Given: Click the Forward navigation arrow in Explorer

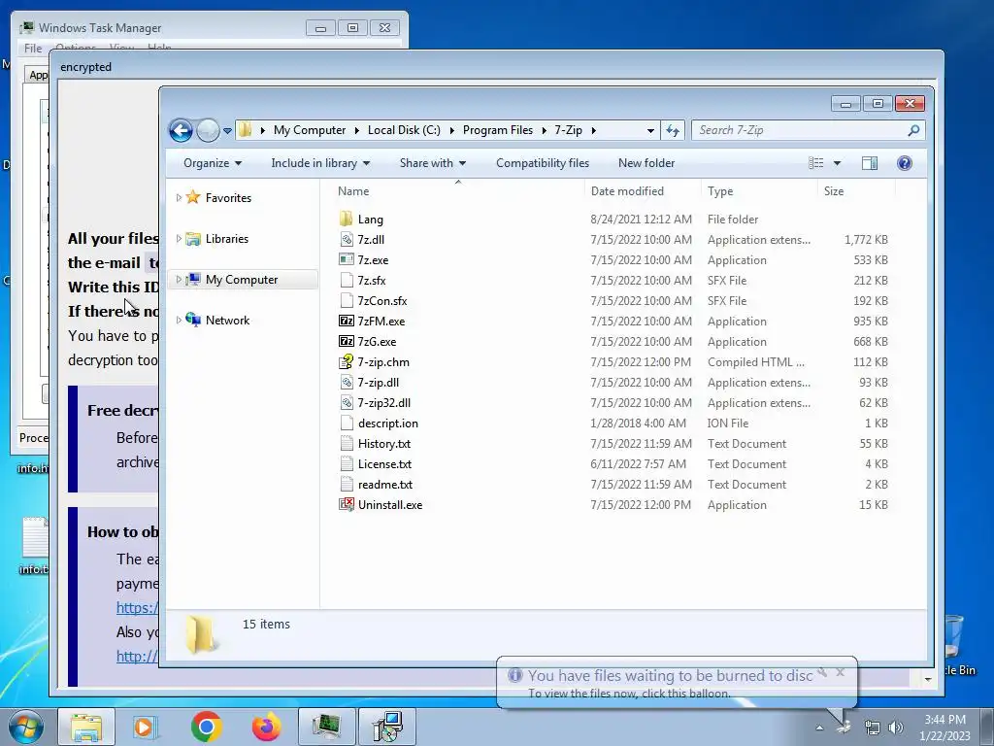Looking at the screenshot, I should 208,131.
